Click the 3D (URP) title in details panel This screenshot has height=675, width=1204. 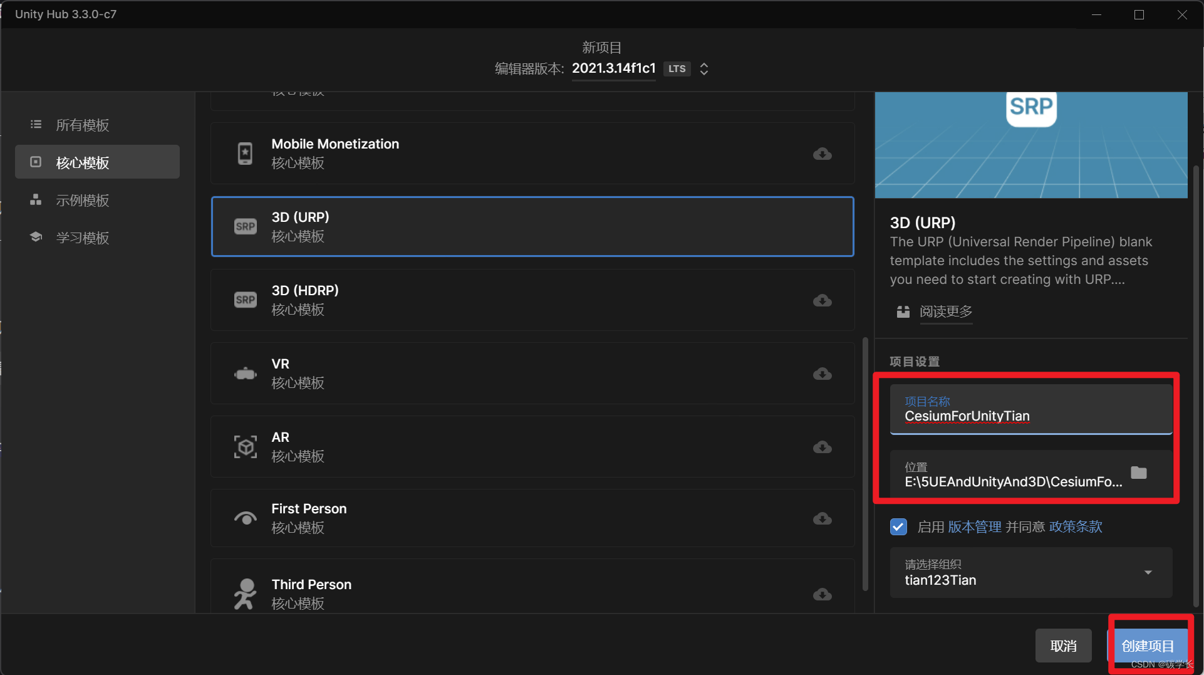click(x=922, y=222)
